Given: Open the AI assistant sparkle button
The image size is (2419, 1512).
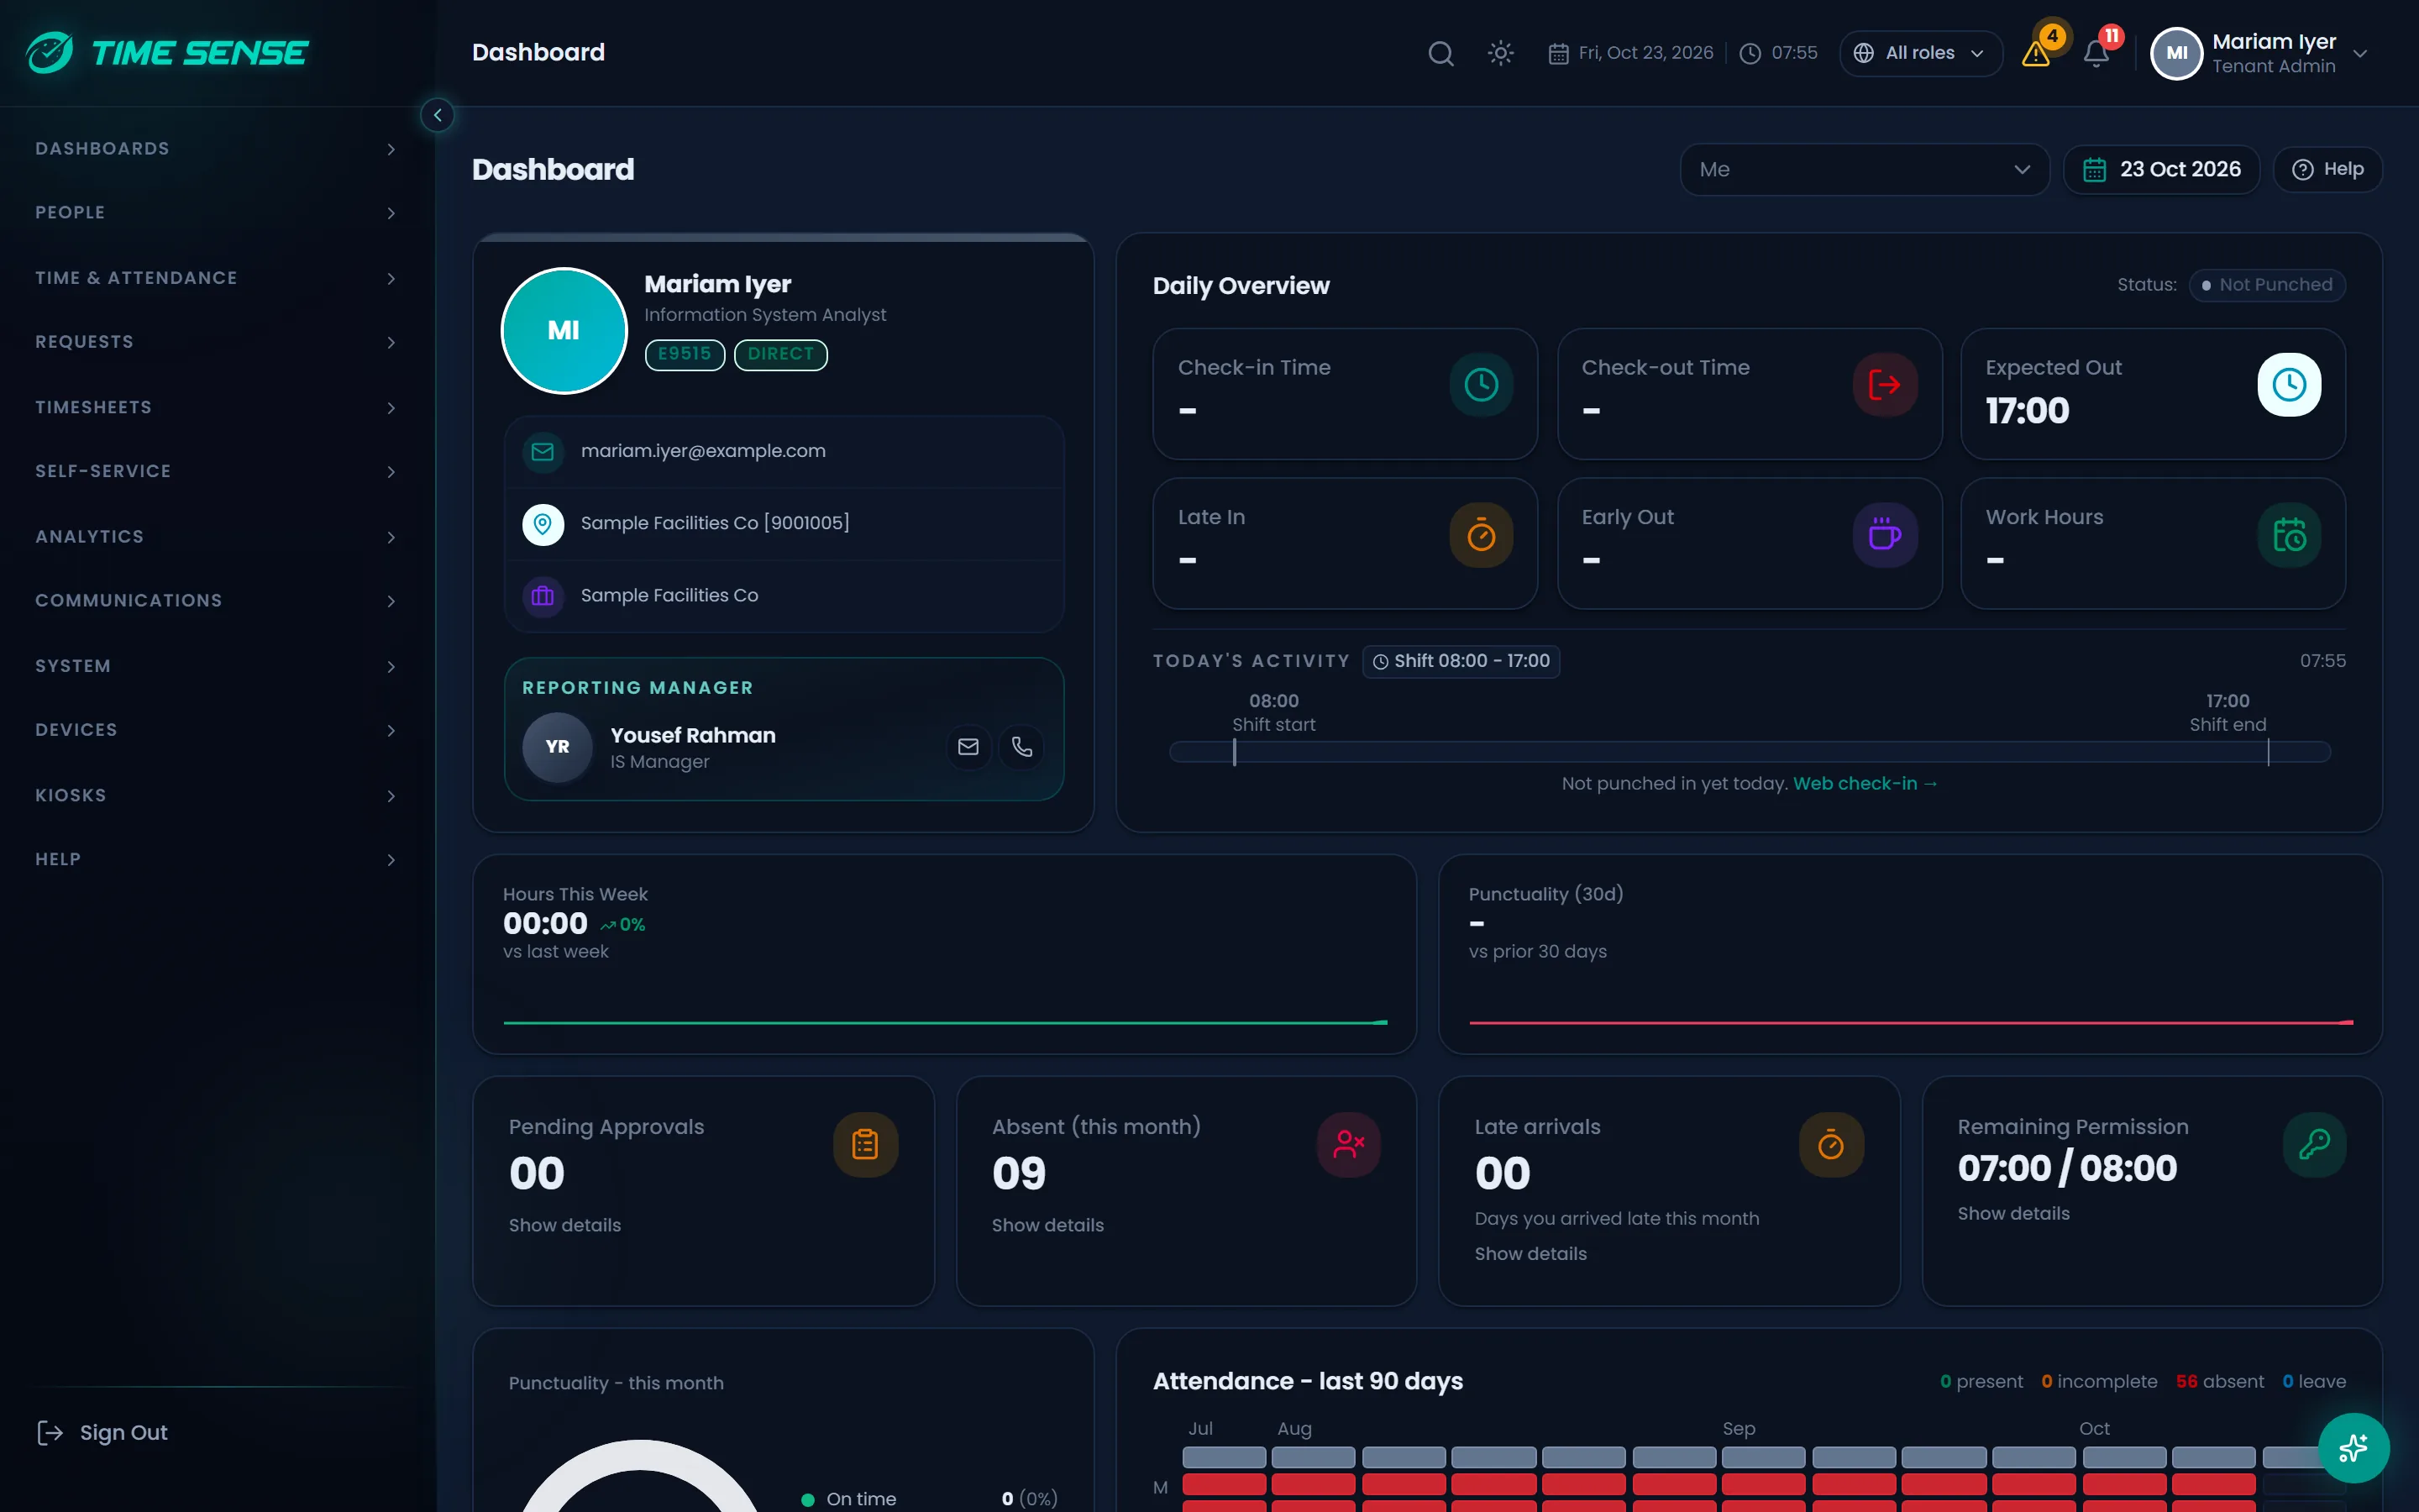Looking at the screenshot, I should [x=2353, y=1447].
